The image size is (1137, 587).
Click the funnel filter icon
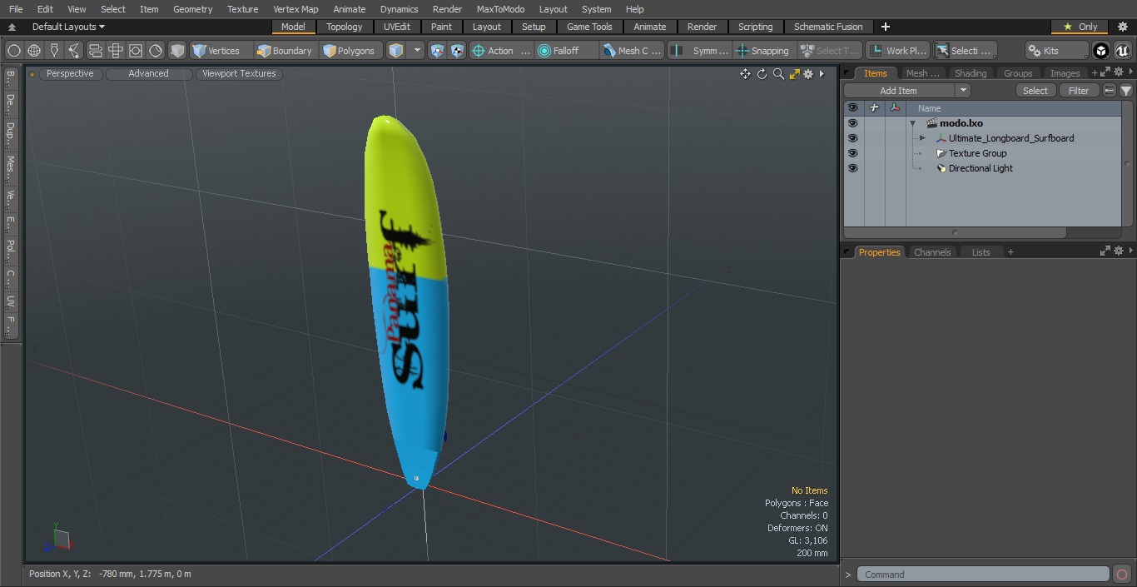pos(1125,91)
